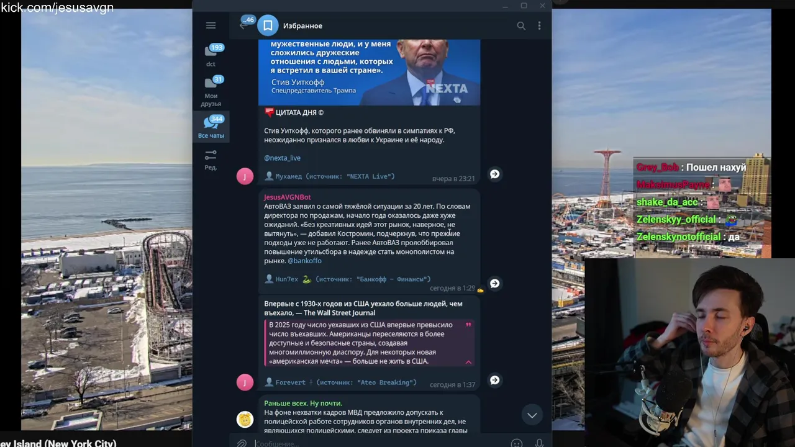The image size is (795, 447).
Task: Jump to bottom with the down chevron
Action: click(532, 415)
